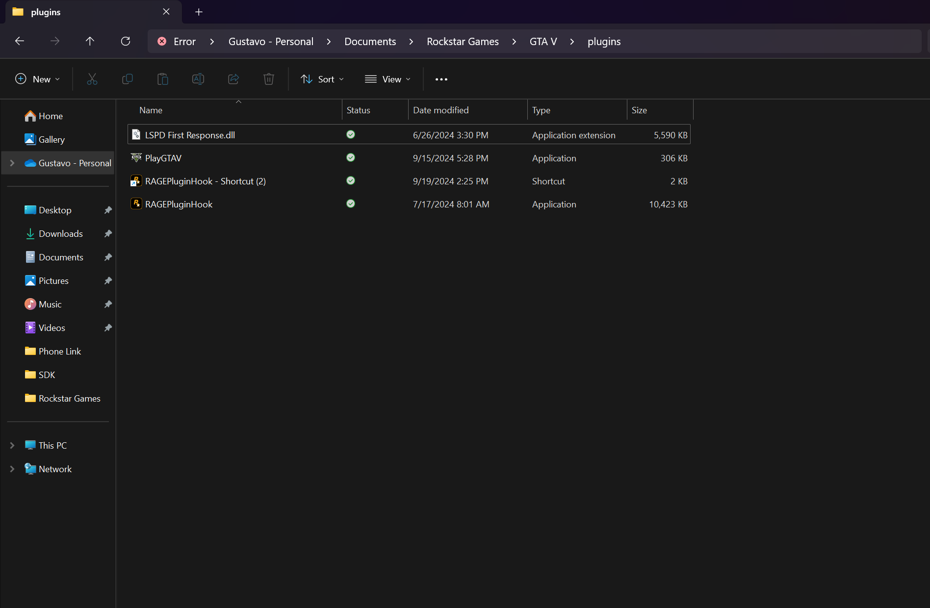Click the Rename icon in toolbar
The width and height of the screenshot is (930, 608).
click(x=198, y=79)
